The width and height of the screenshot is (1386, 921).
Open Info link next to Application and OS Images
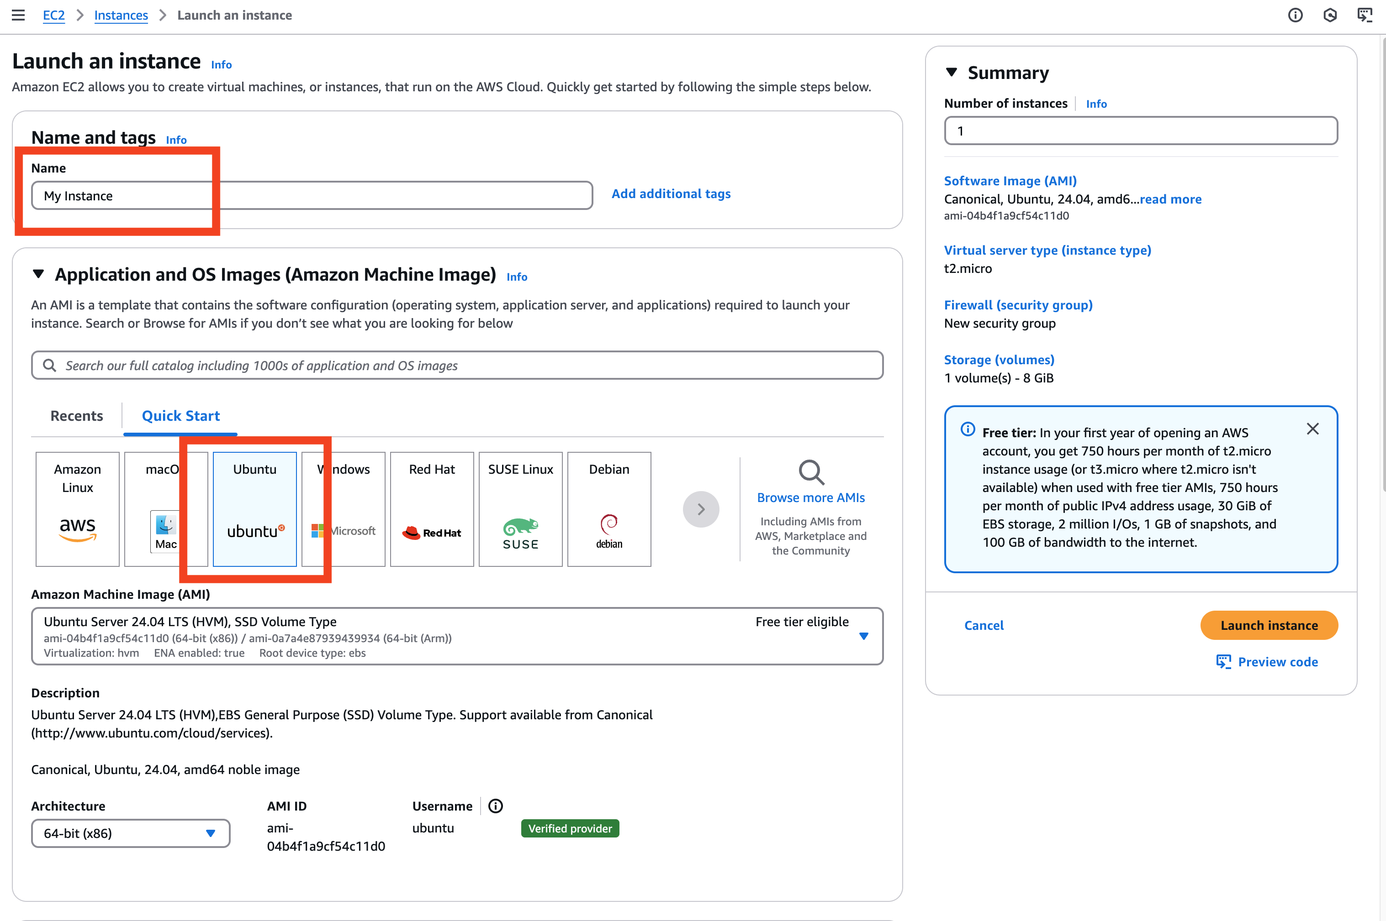tap(517, 277)
